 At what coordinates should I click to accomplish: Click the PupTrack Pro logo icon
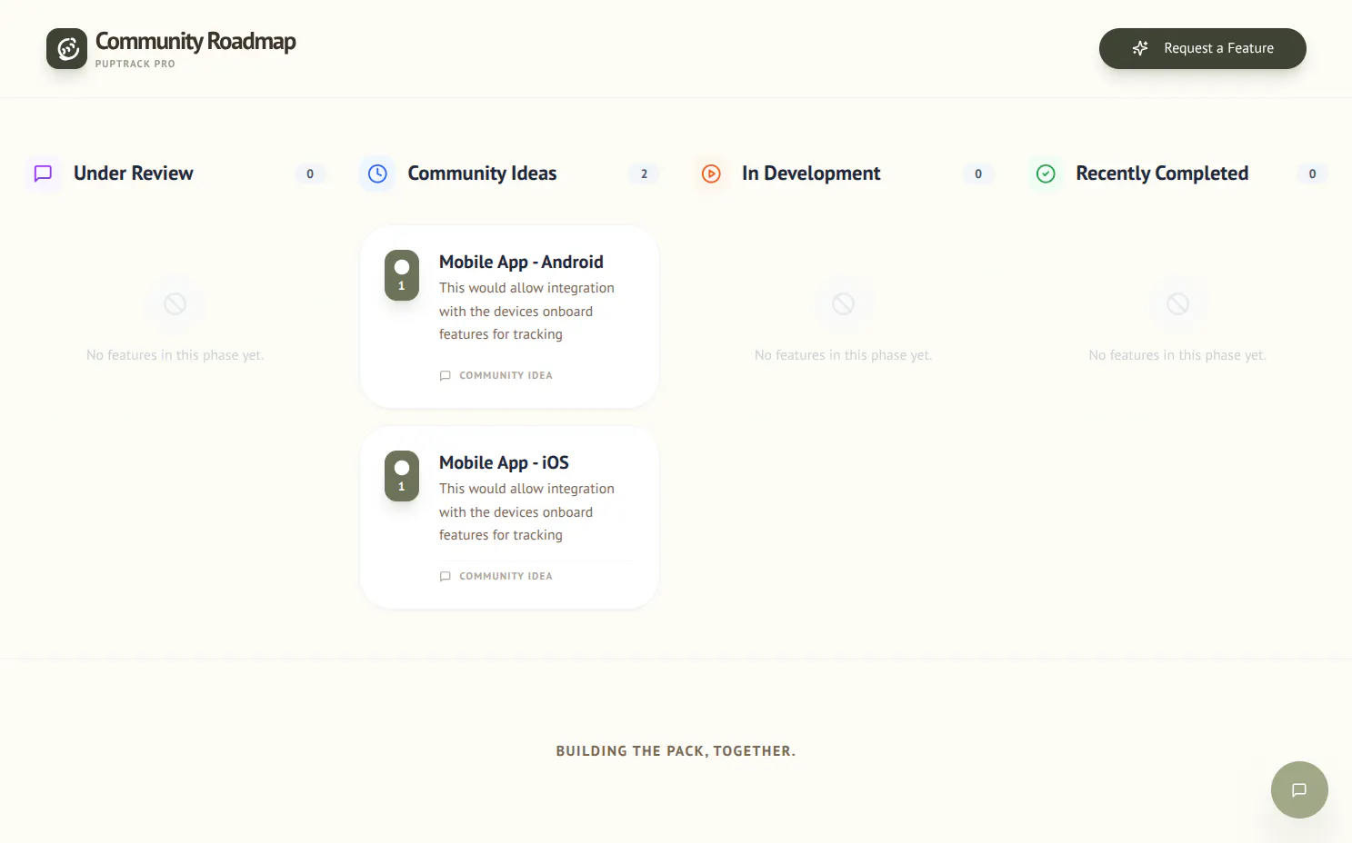click(66, 48)
